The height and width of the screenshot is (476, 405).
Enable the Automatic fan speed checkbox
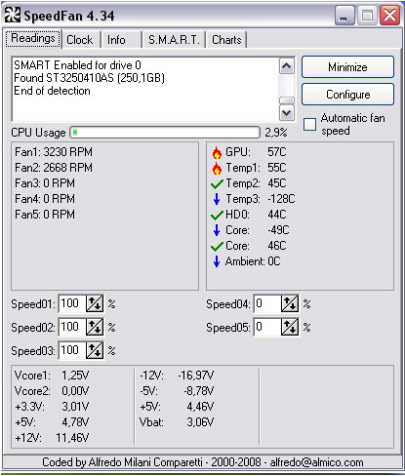tap(309, 124)
